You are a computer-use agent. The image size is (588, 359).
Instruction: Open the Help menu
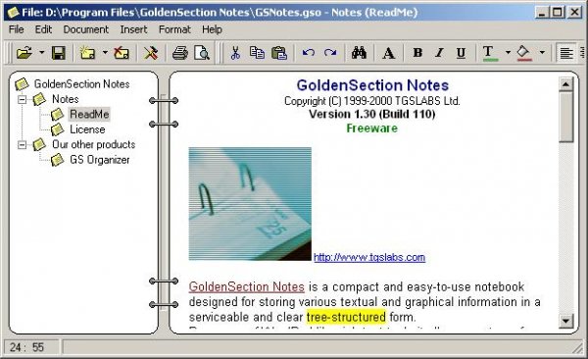pyautogui.click(x=212, y=29)
